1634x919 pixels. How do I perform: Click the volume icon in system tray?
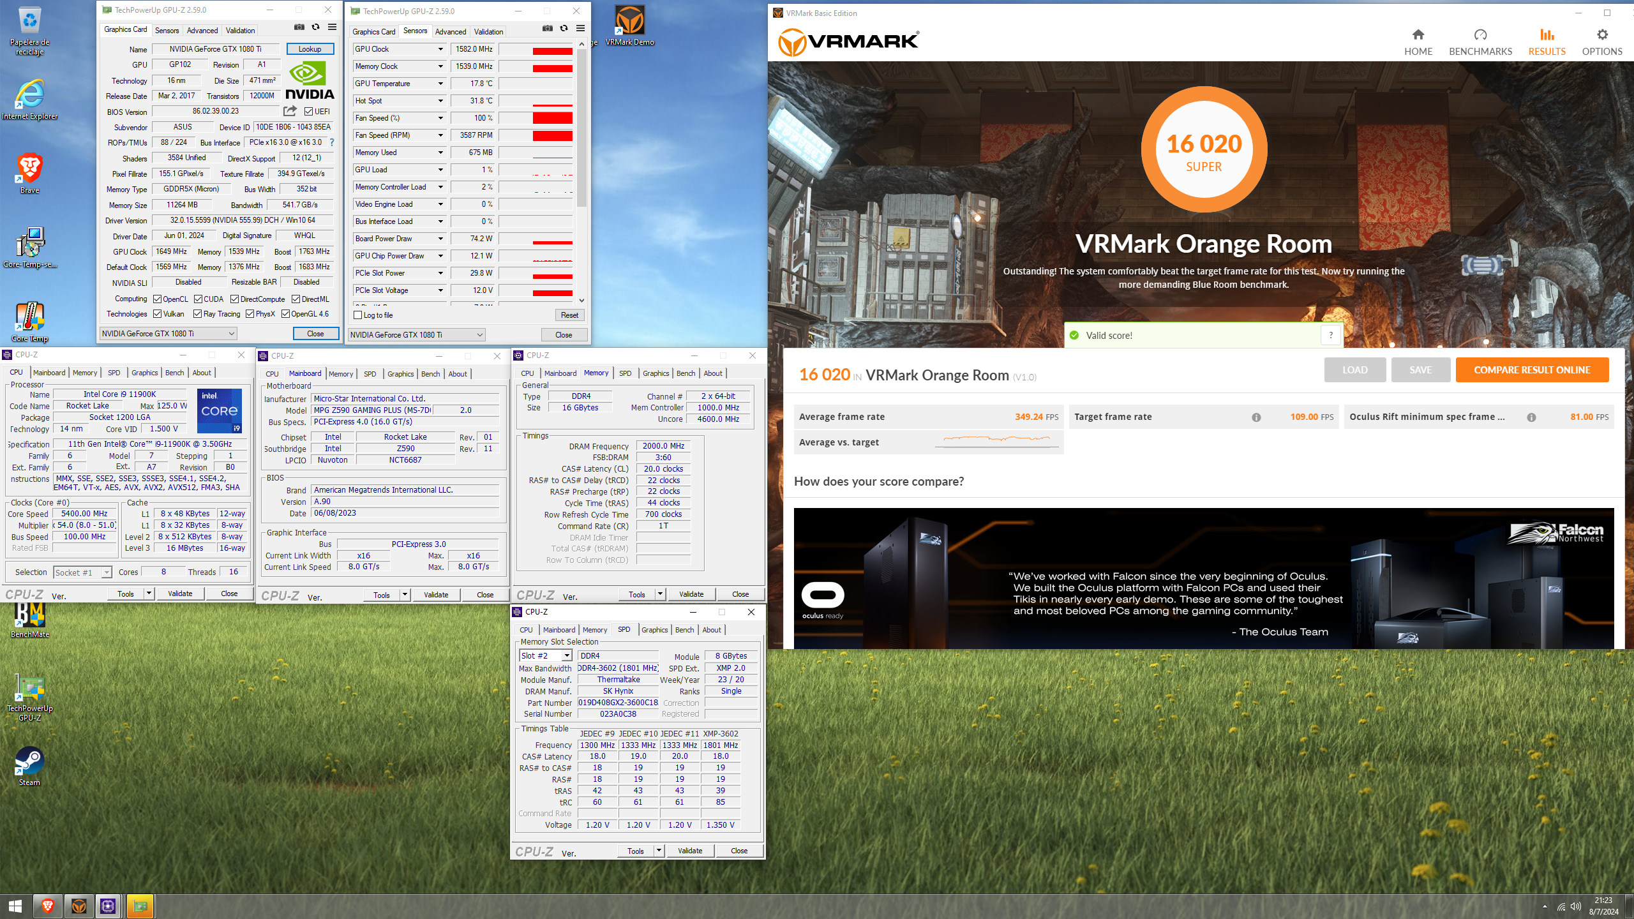click(1576, 906)
